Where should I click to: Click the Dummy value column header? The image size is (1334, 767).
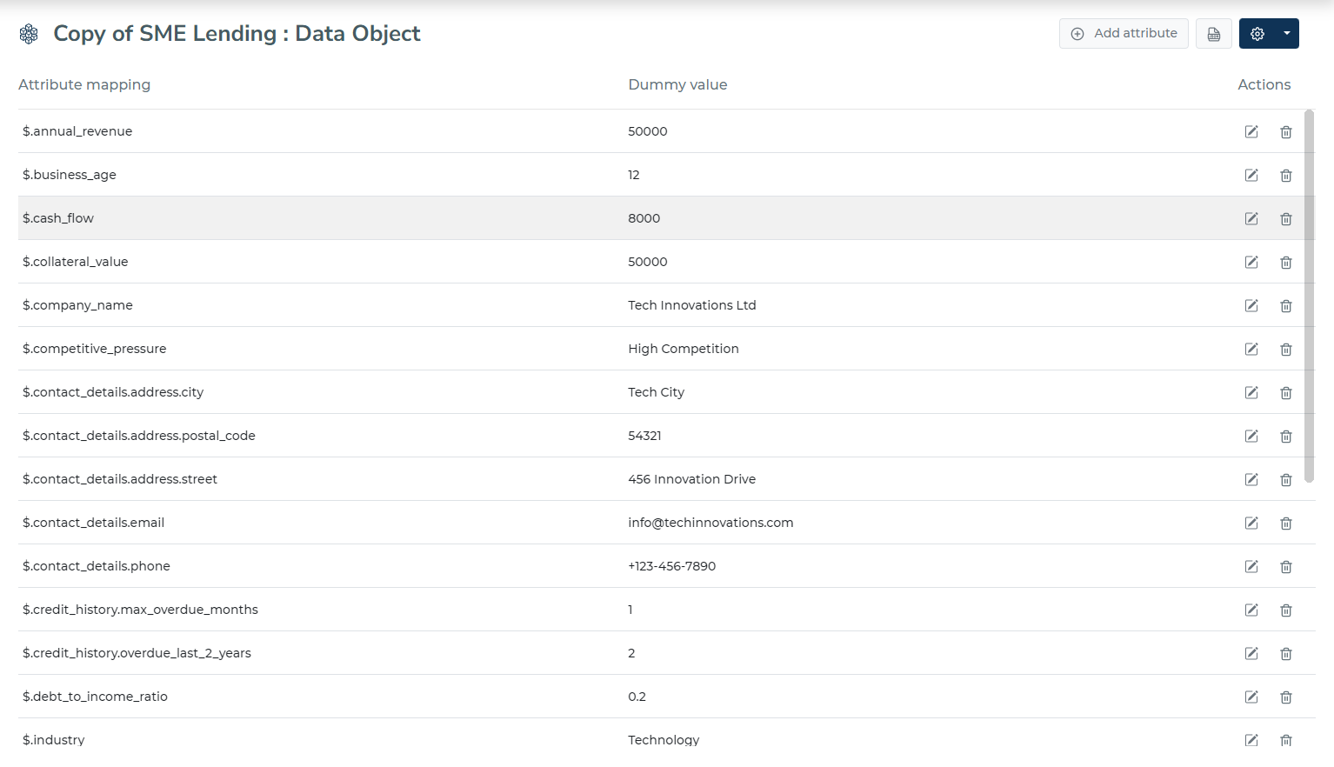[677, 84]
